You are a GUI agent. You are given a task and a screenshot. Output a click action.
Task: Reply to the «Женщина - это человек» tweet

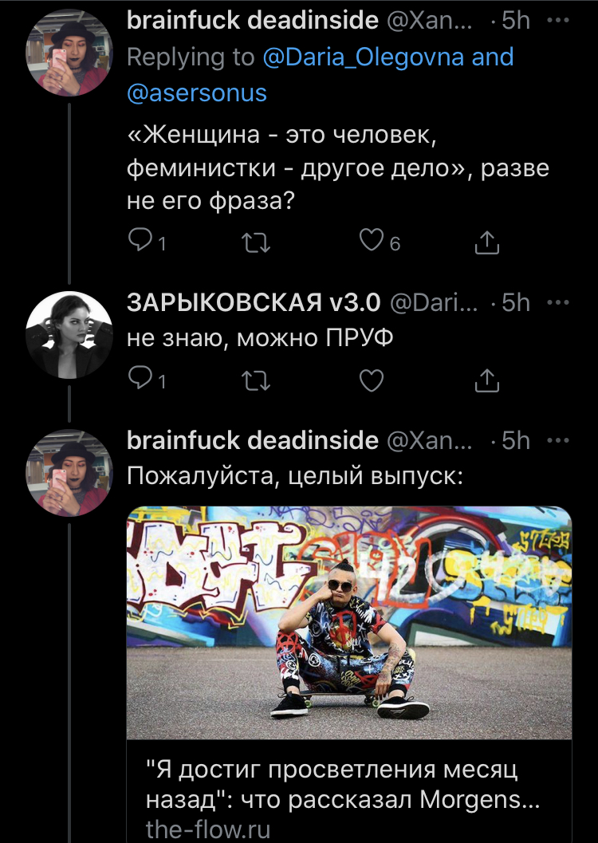tap(141, 241)
